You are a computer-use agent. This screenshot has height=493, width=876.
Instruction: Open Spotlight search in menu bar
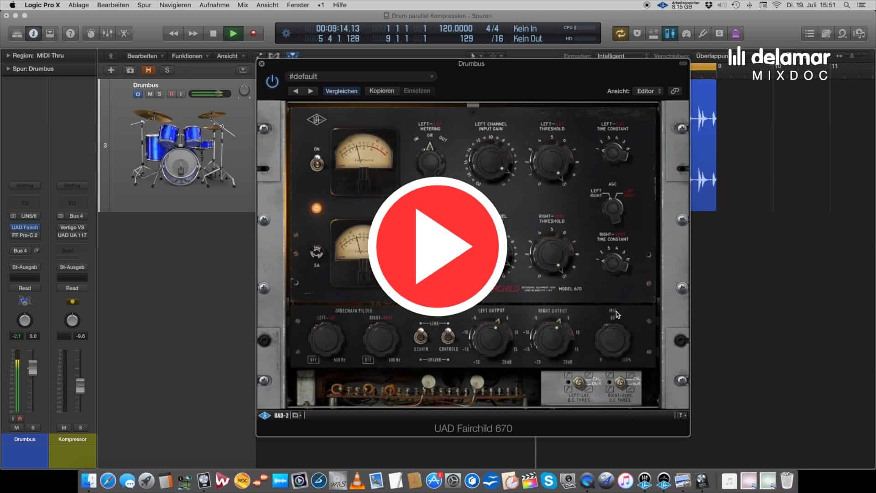coord(846,5)
